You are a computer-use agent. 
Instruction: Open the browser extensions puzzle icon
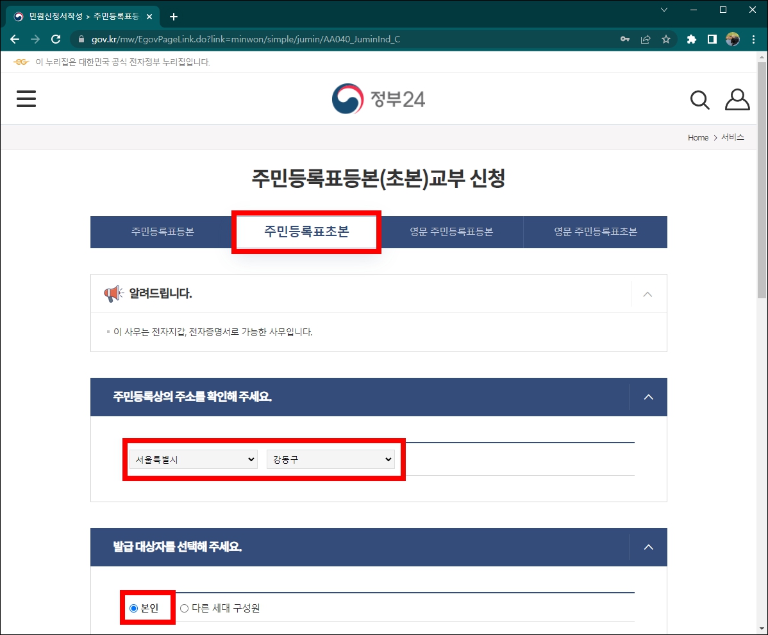691,39
